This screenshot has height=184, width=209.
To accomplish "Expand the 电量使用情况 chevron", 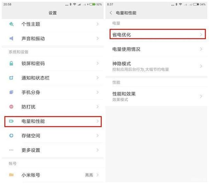I will coord(201,49).
